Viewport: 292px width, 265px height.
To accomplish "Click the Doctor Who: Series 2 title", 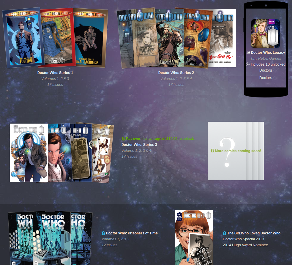I will tap(176, 72).
